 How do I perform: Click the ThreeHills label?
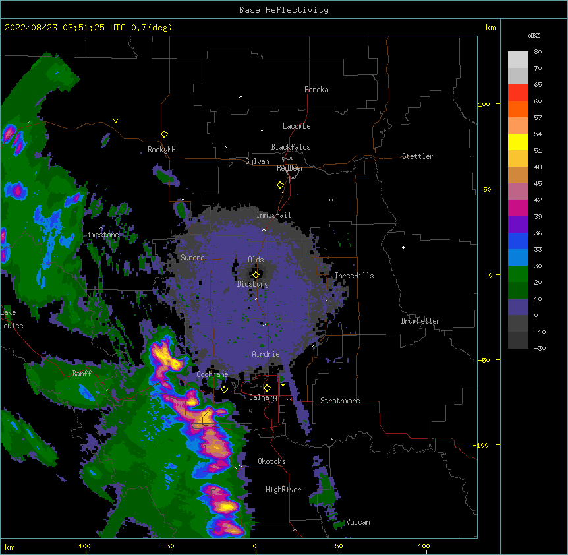click(x=354, y=276)
